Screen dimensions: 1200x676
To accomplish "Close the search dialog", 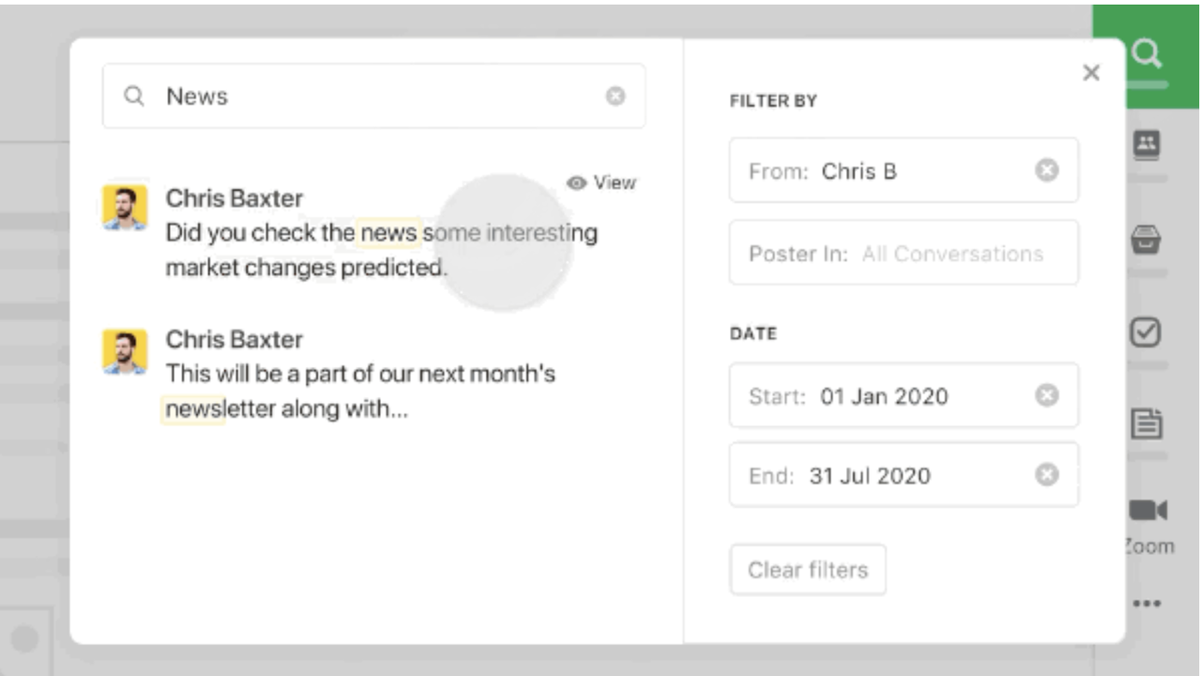I will (x=1090, y=73).
